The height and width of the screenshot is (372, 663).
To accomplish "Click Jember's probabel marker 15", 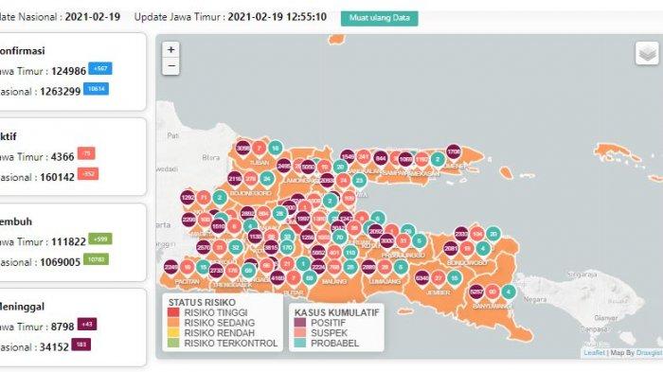I will 454,278.
